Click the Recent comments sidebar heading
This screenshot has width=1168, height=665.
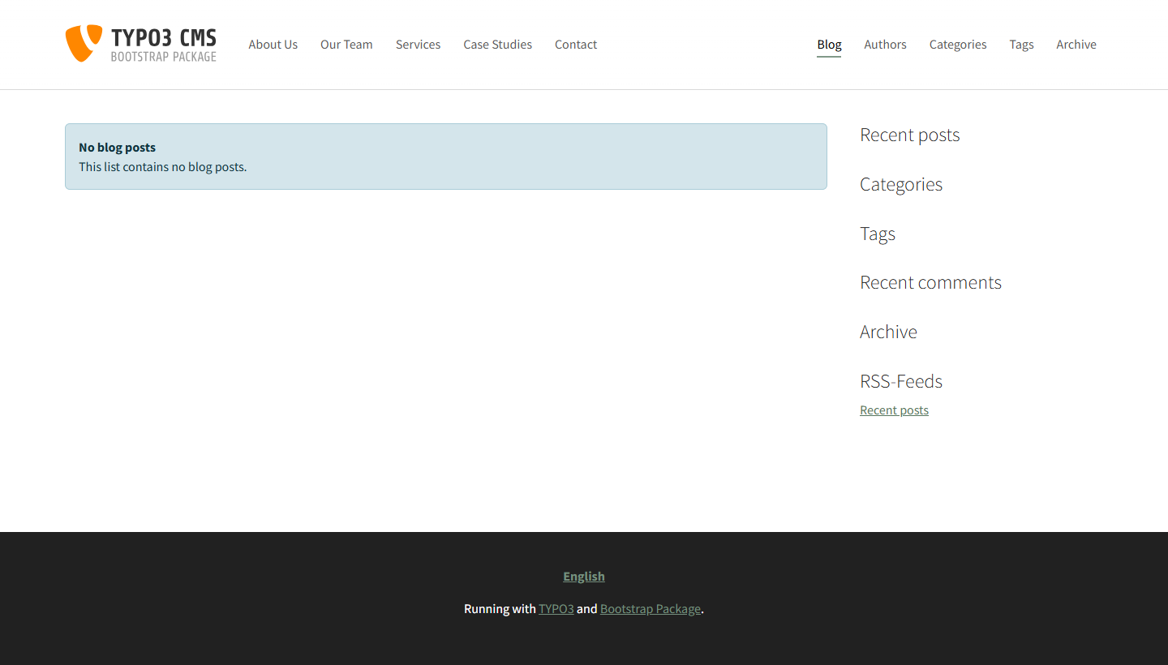(x=930, y=283)
